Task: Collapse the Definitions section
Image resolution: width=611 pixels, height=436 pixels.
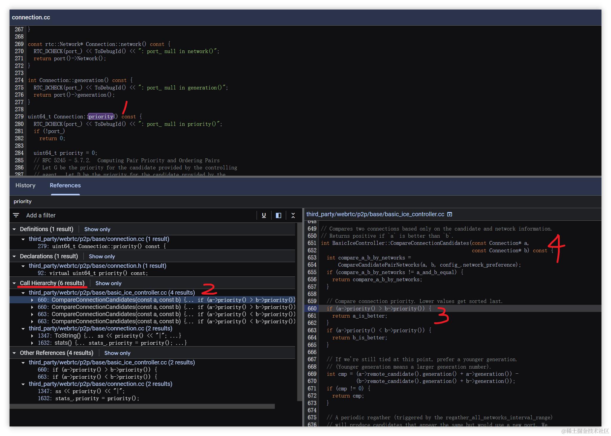Action: click(x=14, y=229)
